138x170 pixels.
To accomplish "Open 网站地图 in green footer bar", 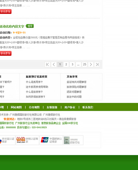I will pos(16,107).
